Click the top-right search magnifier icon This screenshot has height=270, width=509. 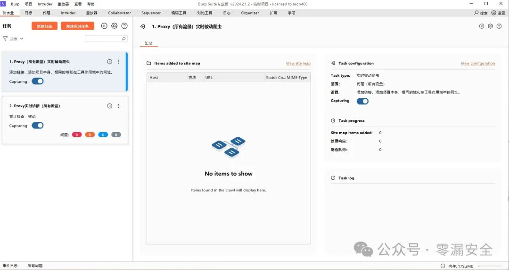476,13
